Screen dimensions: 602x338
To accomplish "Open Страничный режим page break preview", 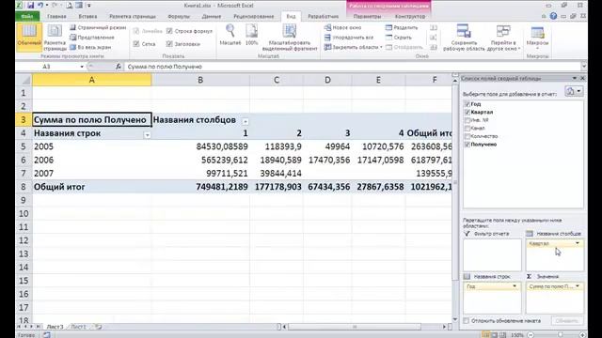I will (x=98, y=27).
